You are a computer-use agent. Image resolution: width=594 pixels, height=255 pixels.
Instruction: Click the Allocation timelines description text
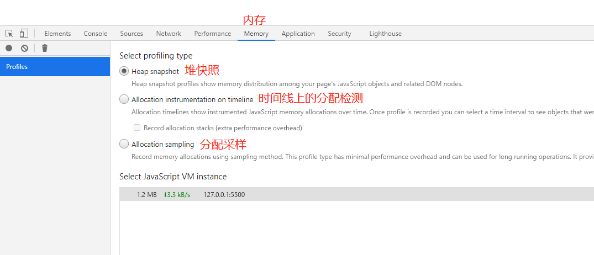point(362,112)
